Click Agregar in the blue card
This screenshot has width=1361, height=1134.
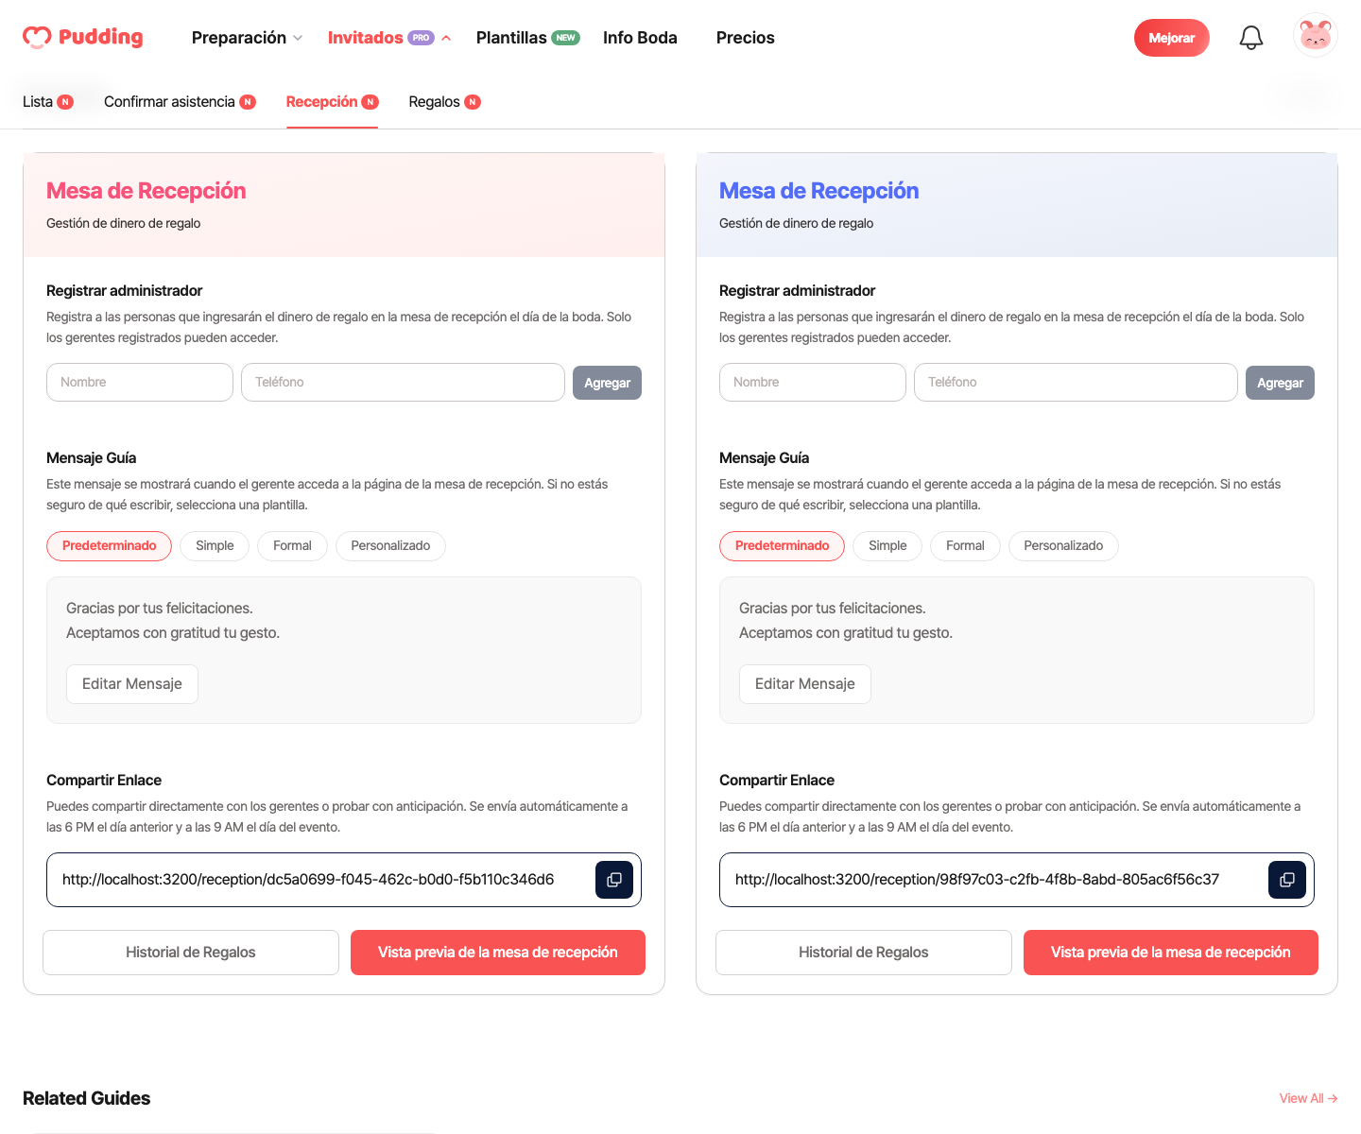(1280, 383)
